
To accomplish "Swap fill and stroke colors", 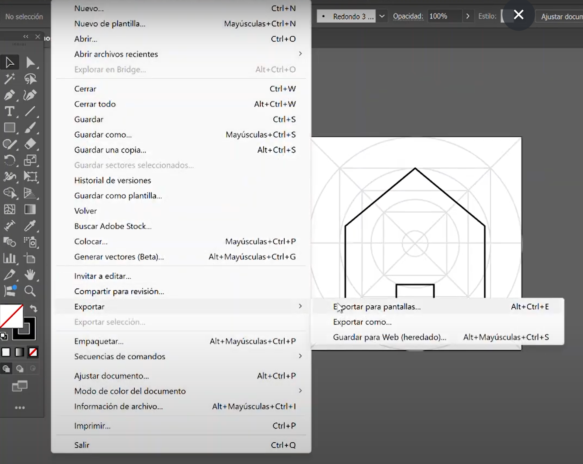I will point(34,309).
